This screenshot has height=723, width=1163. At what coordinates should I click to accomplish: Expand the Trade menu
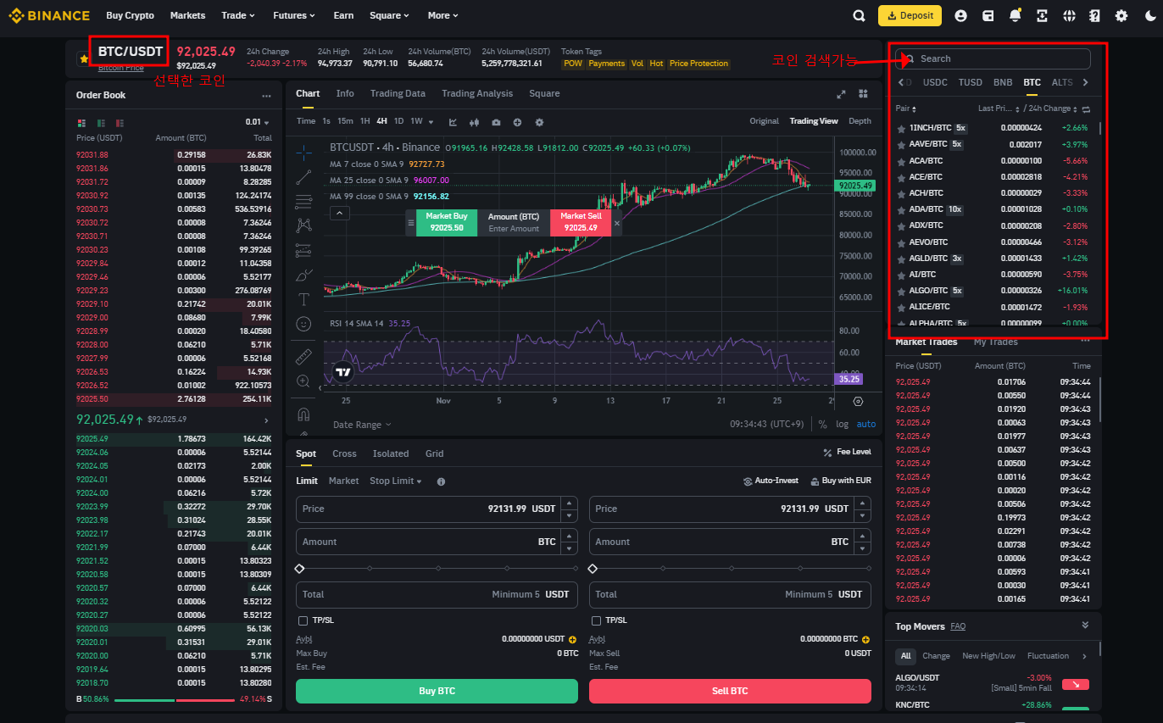pos(238,15)
